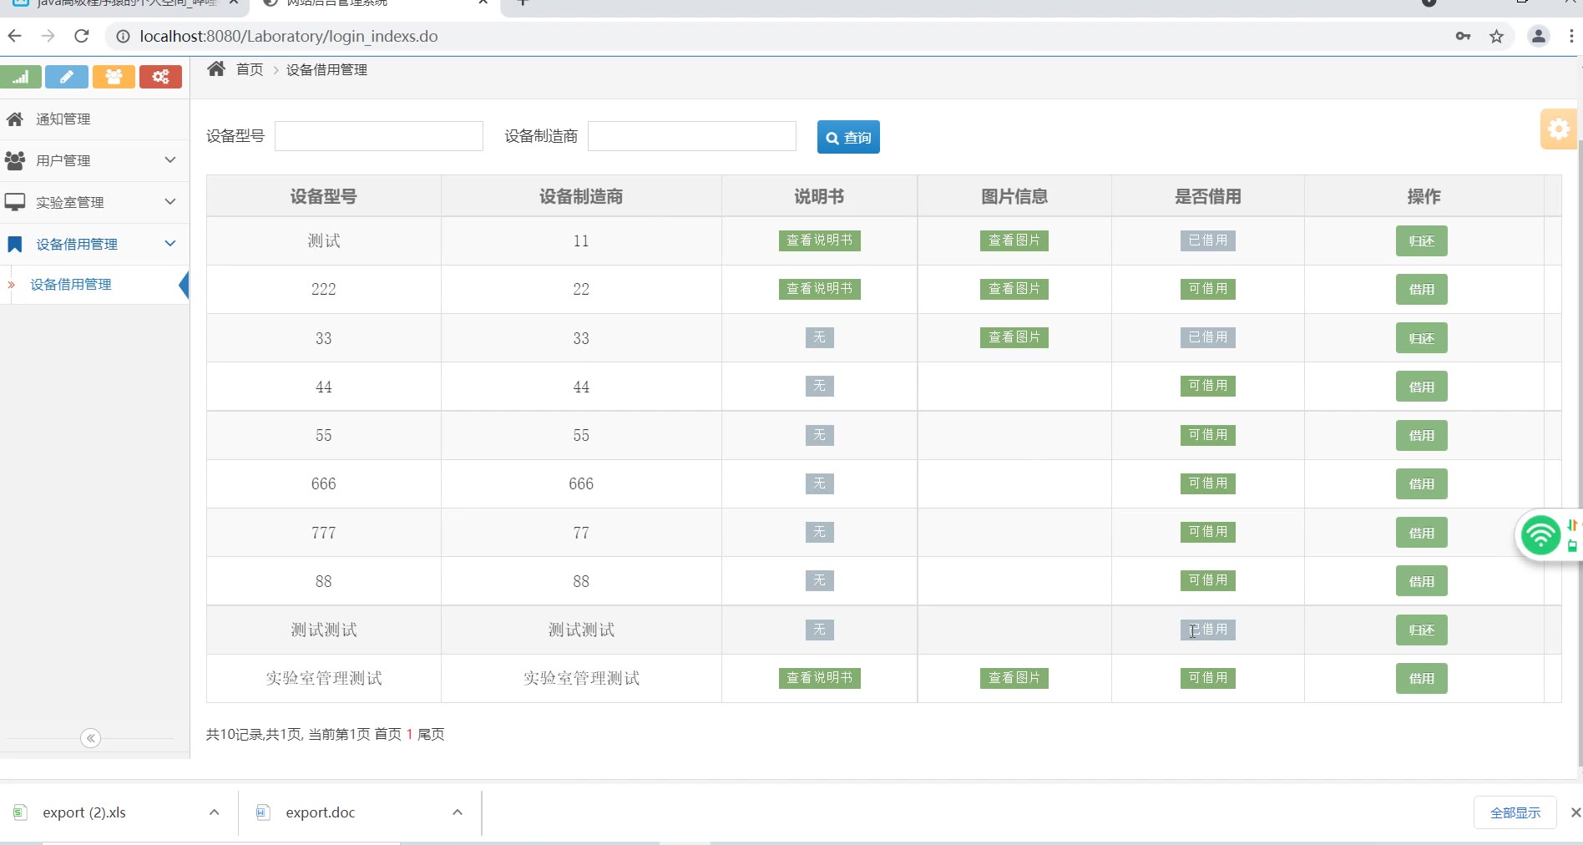
Task: Go to 尾页 in pagination
Action: click(431, 734)
